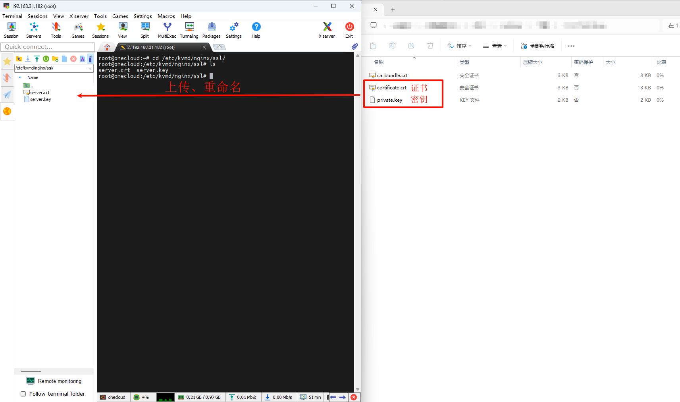The width and height of the screenshot is (680, 402).
Task: Select ca_bundle.crt in the archive list
Action: 388,75
